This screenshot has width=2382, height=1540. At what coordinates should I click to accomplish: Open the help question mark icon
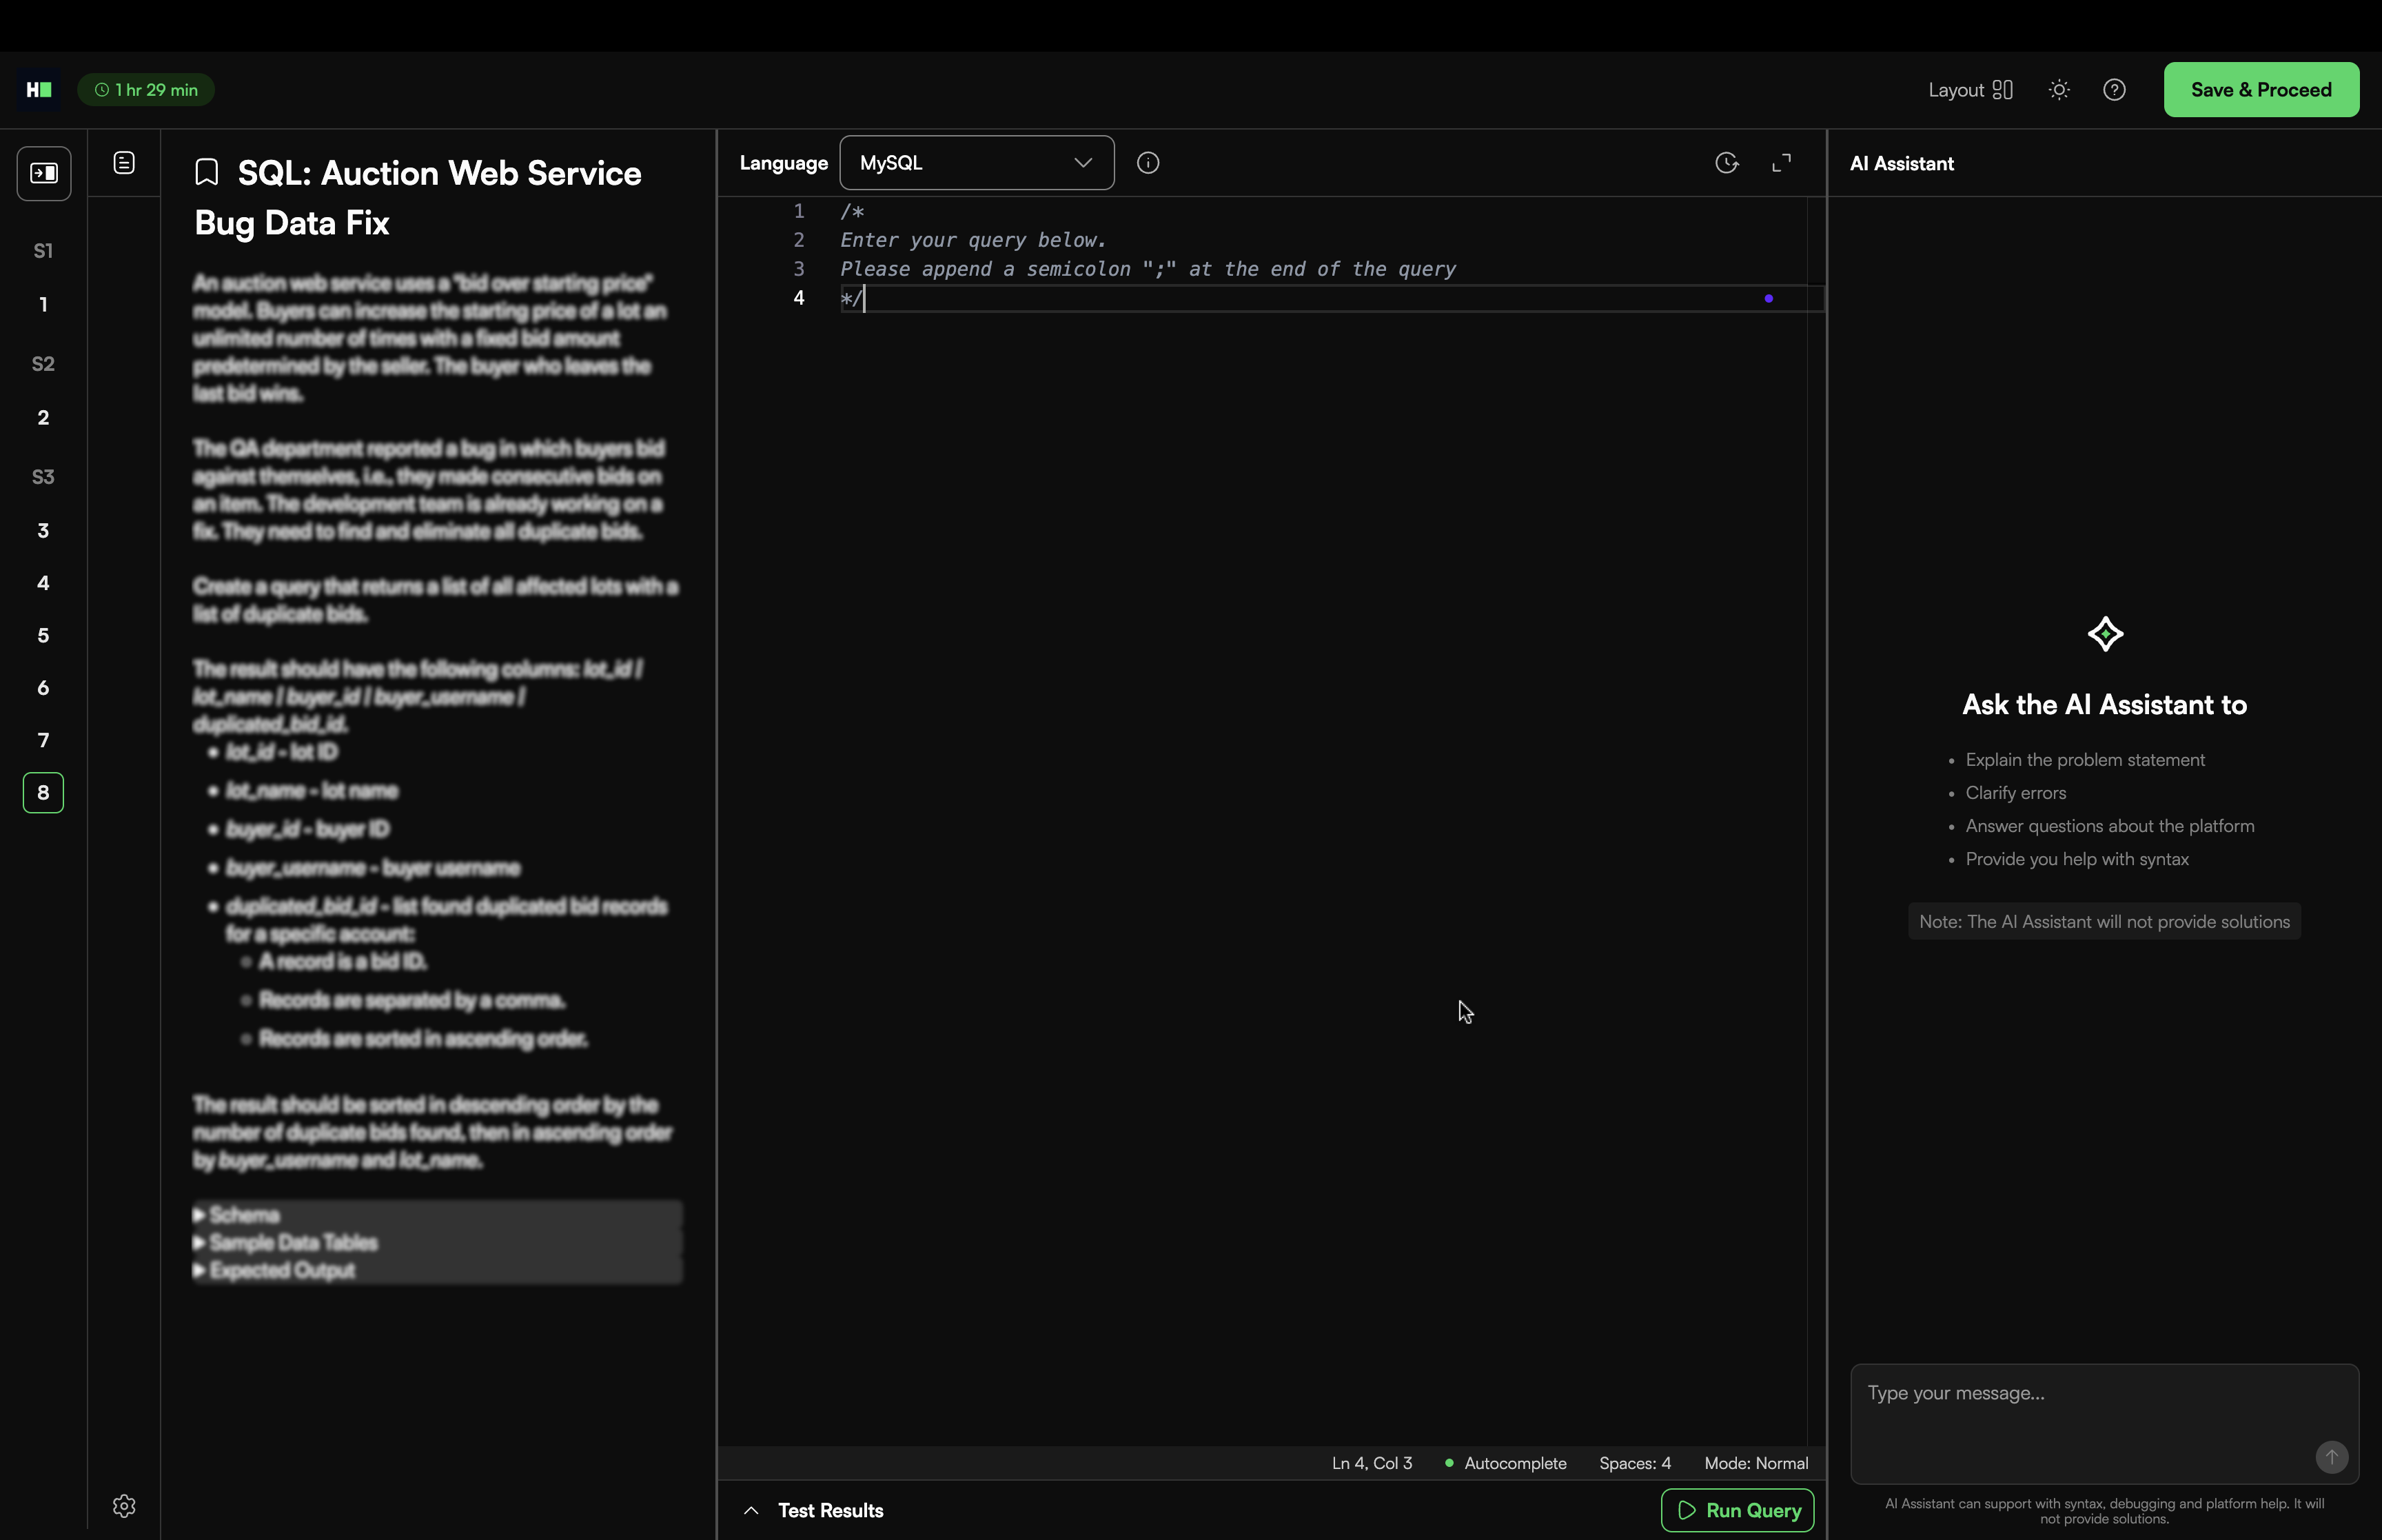pyautogui.click(x=2114, y=90)
